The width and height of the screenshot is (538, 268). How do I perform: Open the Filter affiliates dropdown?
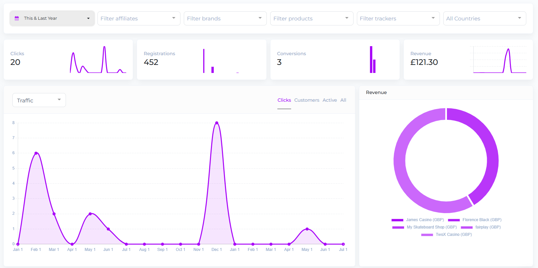pyautogui.click(x=139, y=18)
